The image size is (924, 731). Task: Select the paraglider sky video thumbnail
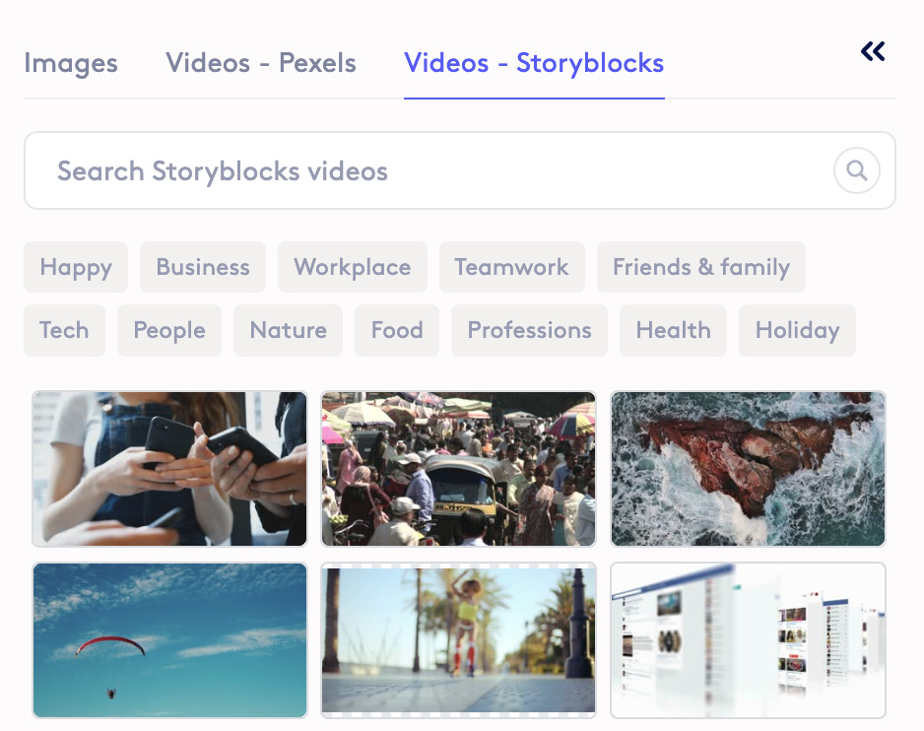168,640
